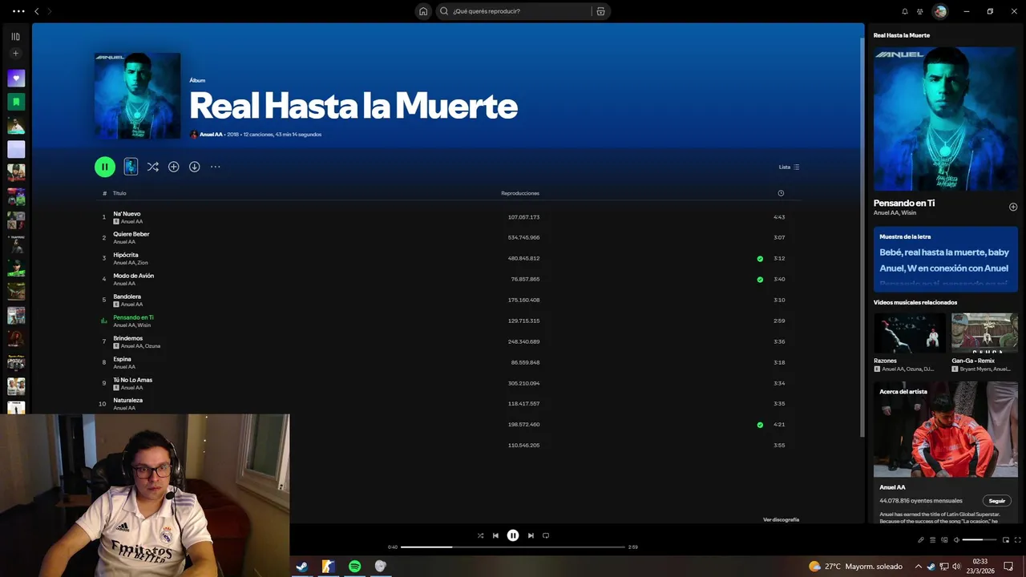The image size is (1026, 577).
Task: Open the queue icon in player bar
Action: click(x=932, y=540)
